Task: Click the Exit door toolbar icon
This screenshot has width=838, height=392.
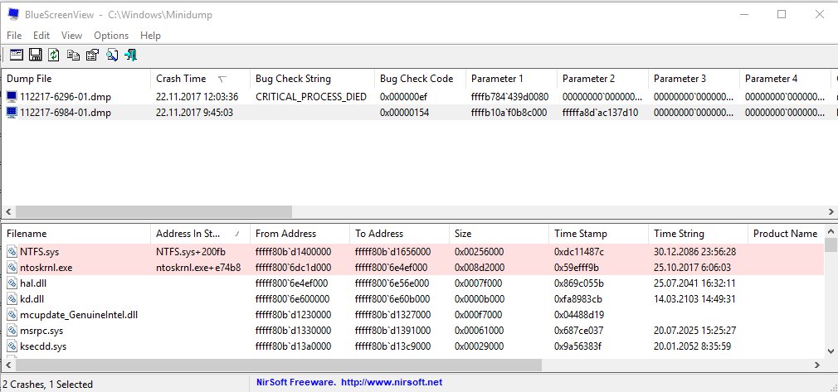Action: click(x=131, y=55)
